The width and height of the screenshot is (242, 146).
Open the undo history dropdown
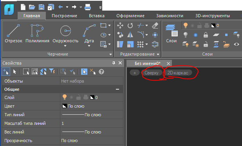pos(67,7)
